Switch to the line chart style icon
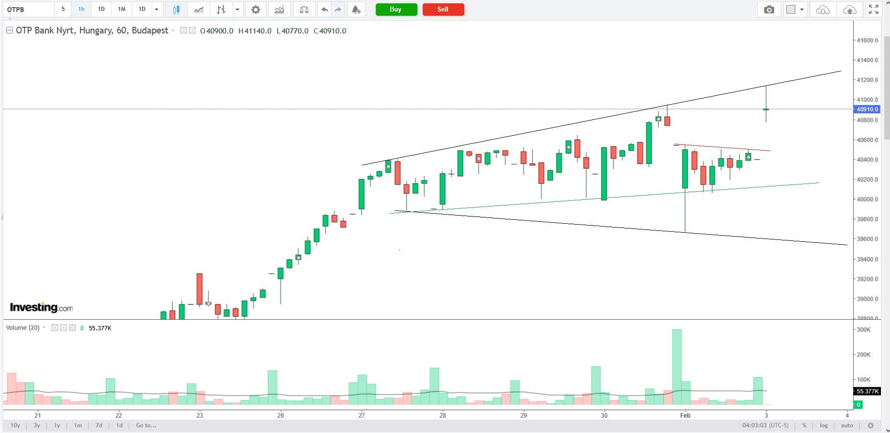 pos(199,10)
